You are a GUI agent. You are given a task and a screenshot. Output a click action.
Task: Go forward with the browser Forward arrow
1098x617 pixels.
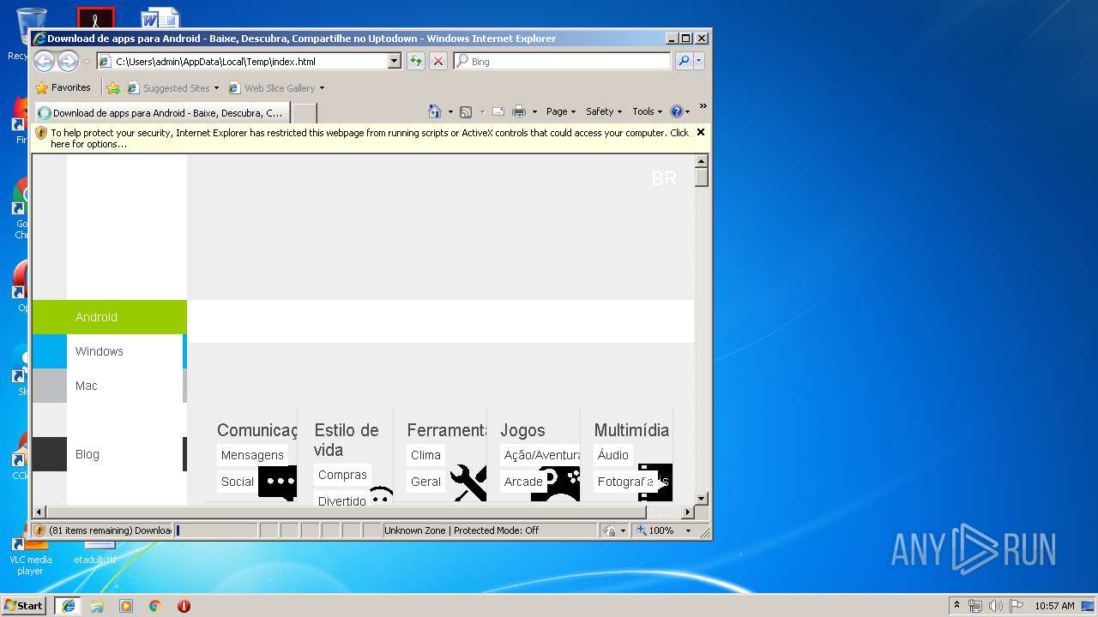pos(68,61)
